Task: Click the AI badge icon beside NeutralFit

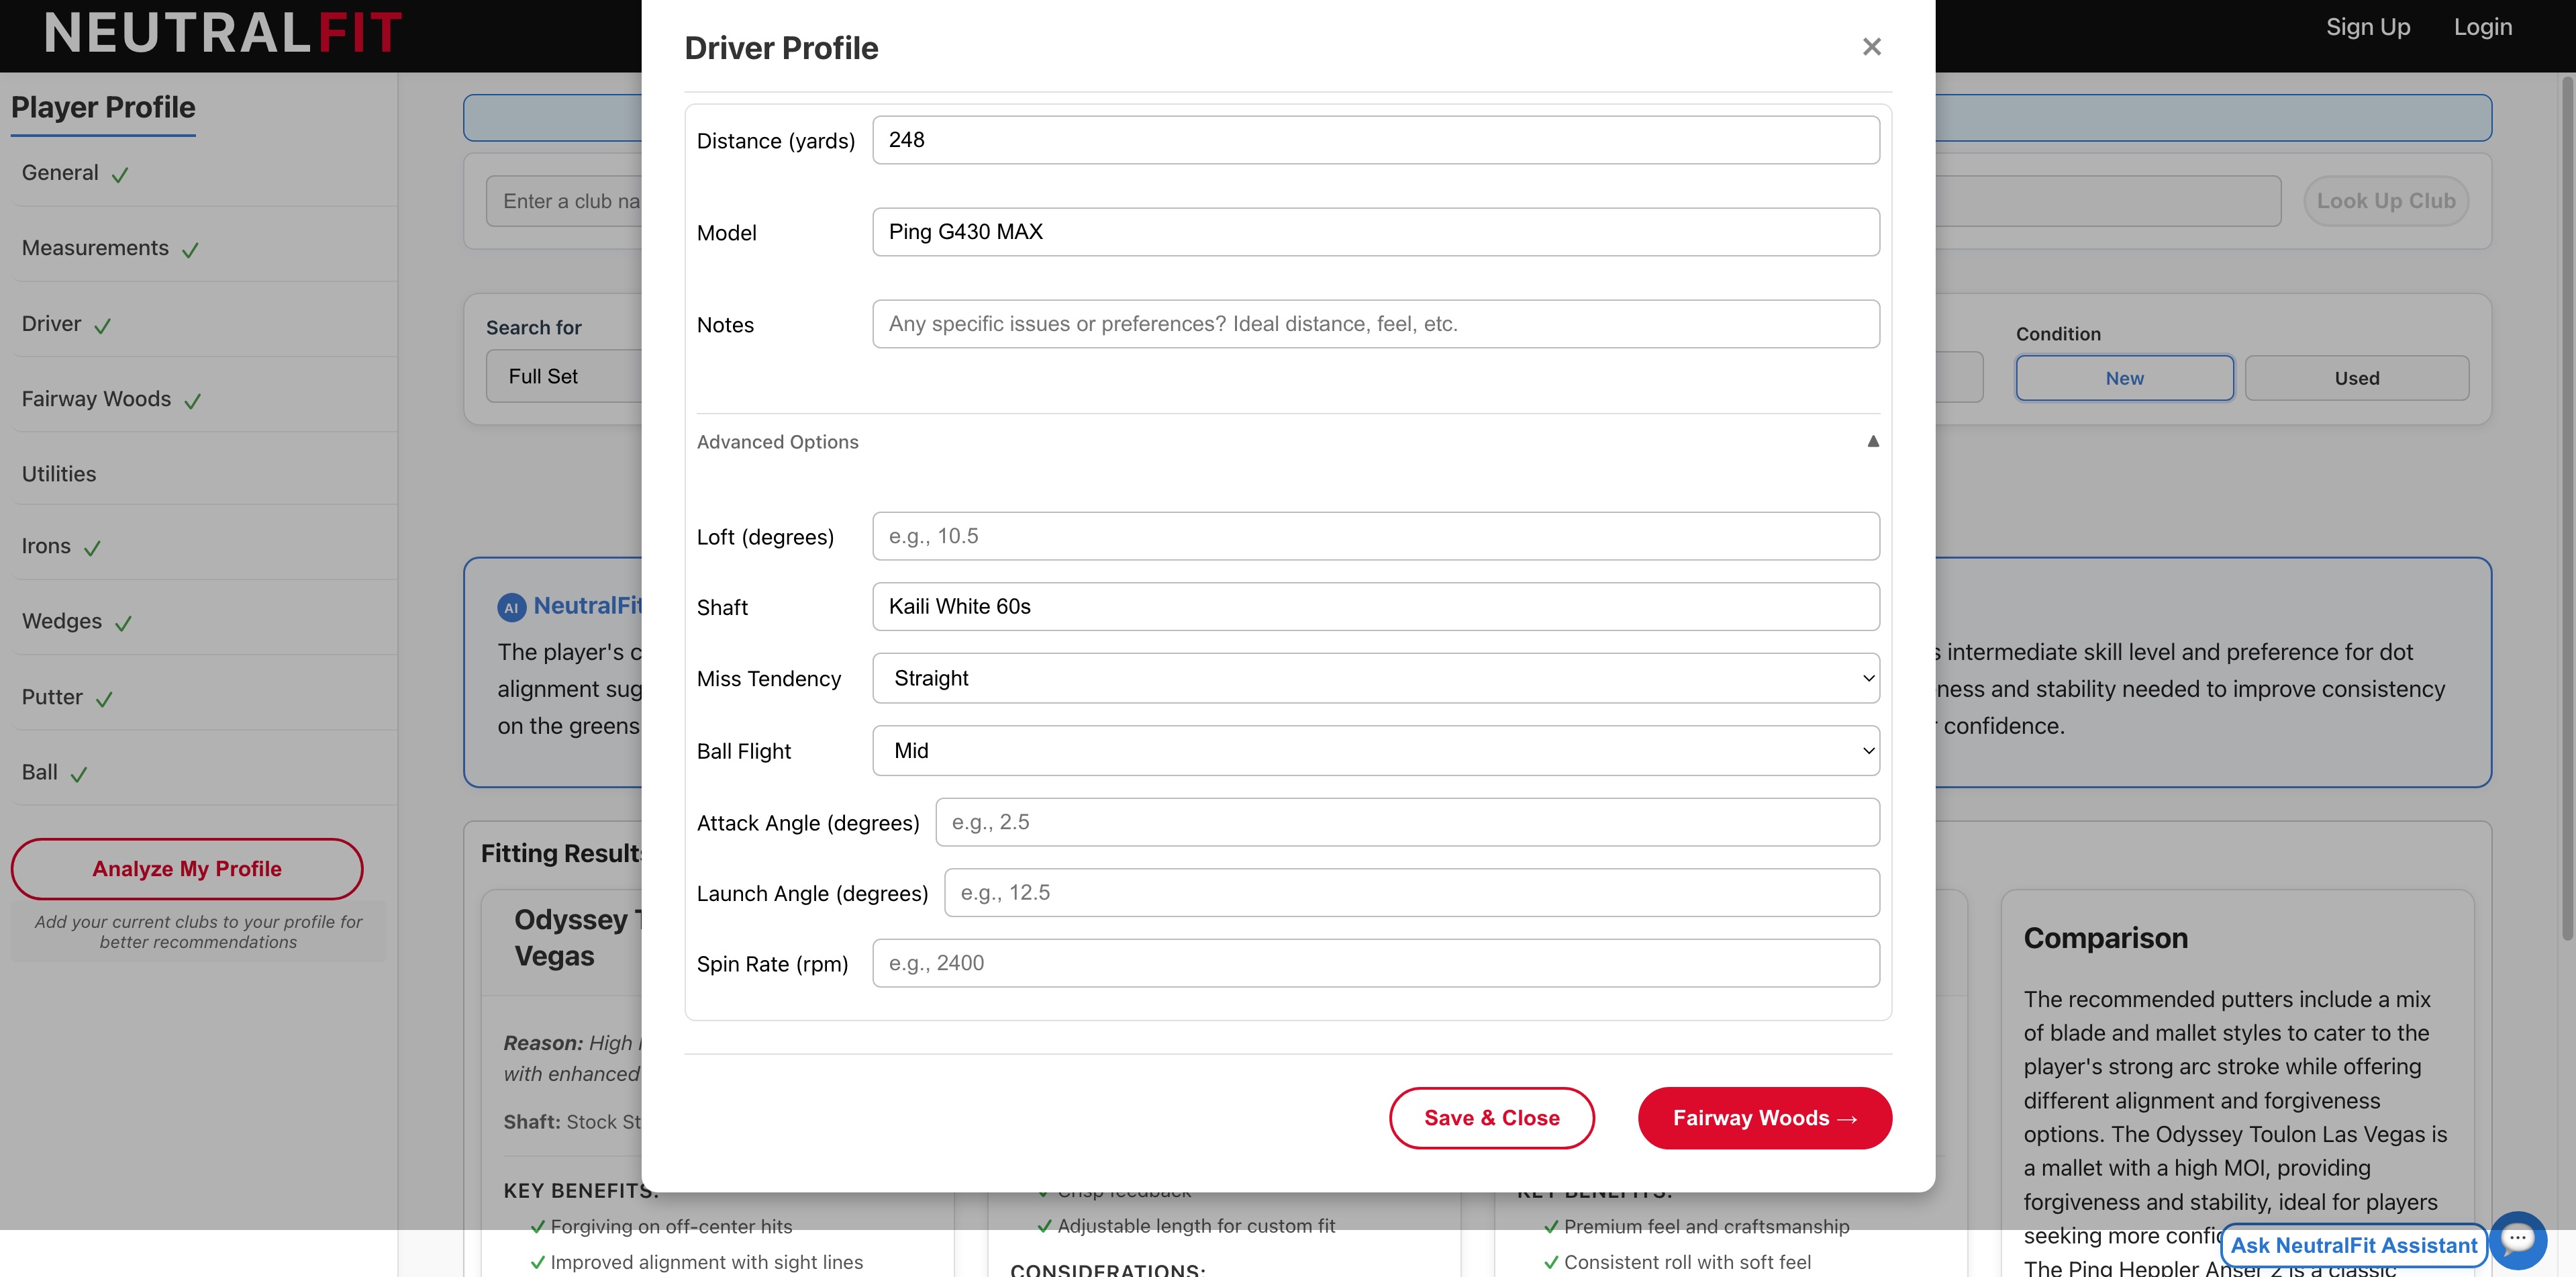Action: [511, 607]
